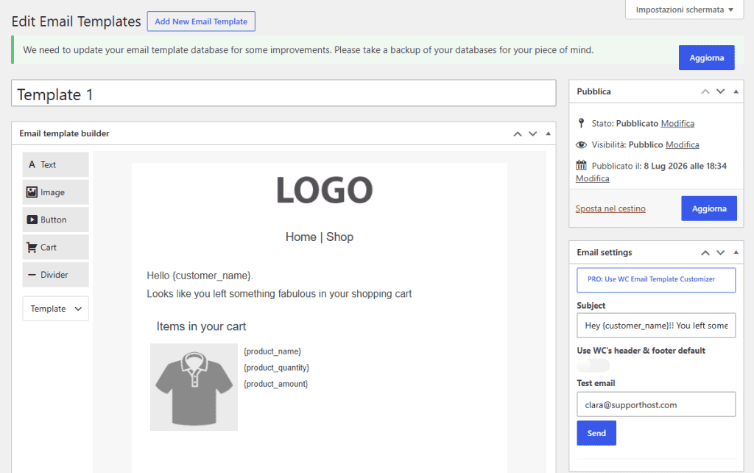This screenshot has width=754, height=473.
Task: Click the eye icon next to Visibilità
Action: 582,144
